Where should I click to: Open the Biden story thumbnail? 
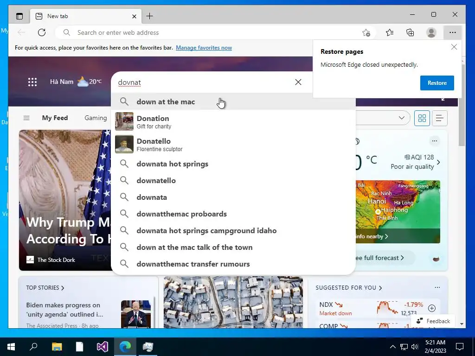(x=136, y=314)
